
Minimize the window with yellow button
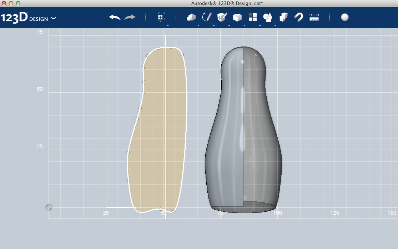[x=11, y=3]
